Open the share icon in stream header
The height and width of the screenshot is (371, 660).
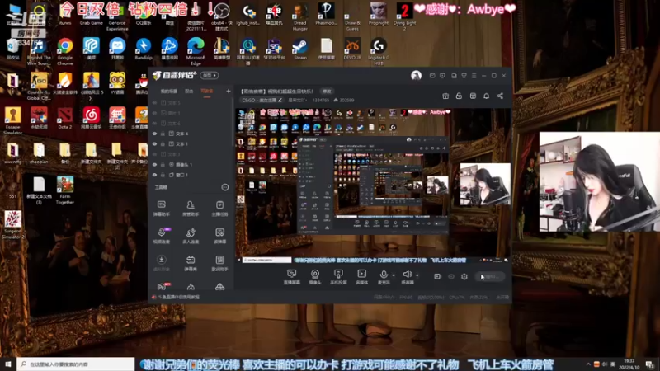coord(500,96)
